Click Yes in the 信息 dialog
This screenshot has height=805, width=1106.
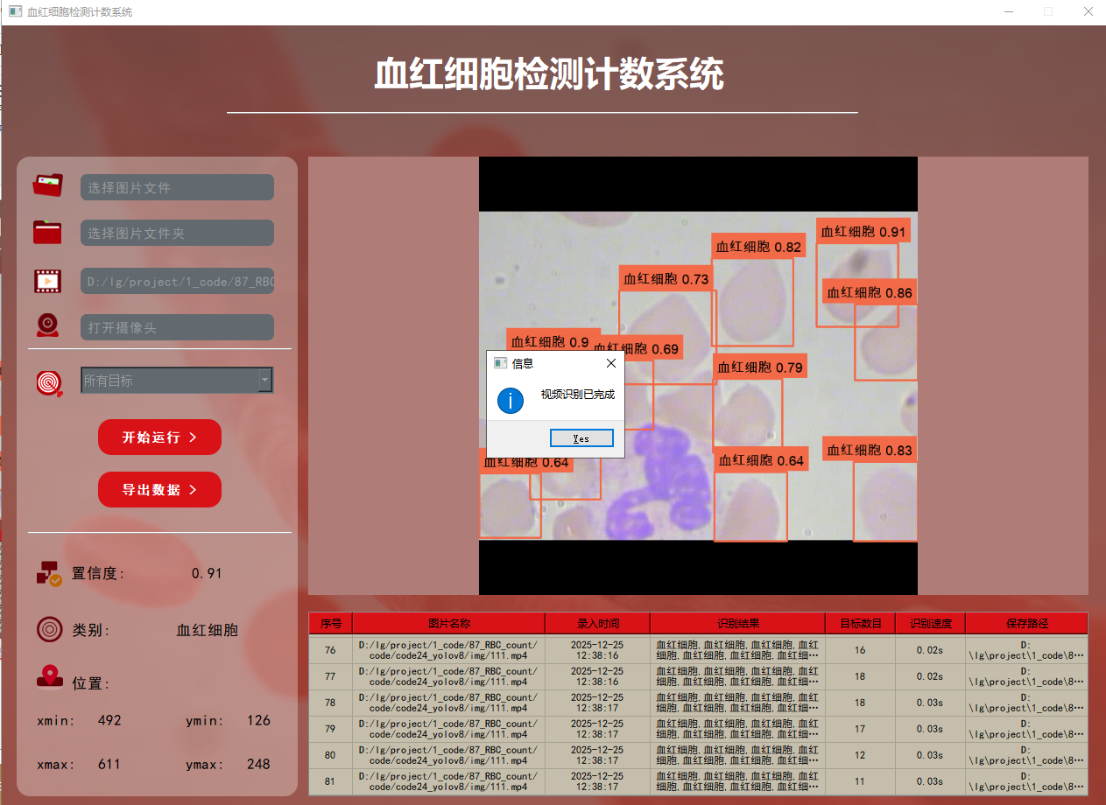[581, 438]
